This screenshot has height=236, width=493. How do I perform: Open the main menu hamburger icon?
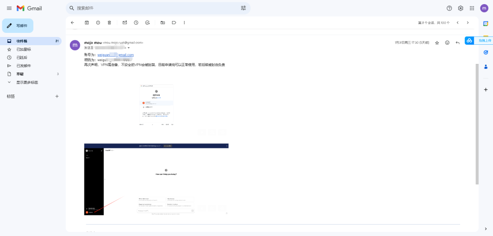(9, 8)
